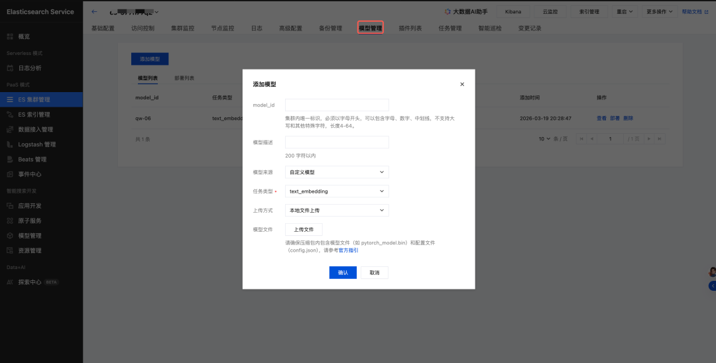716x363 pixels.
Task: Open the 官方指引 link
Action: click(349, 250)
